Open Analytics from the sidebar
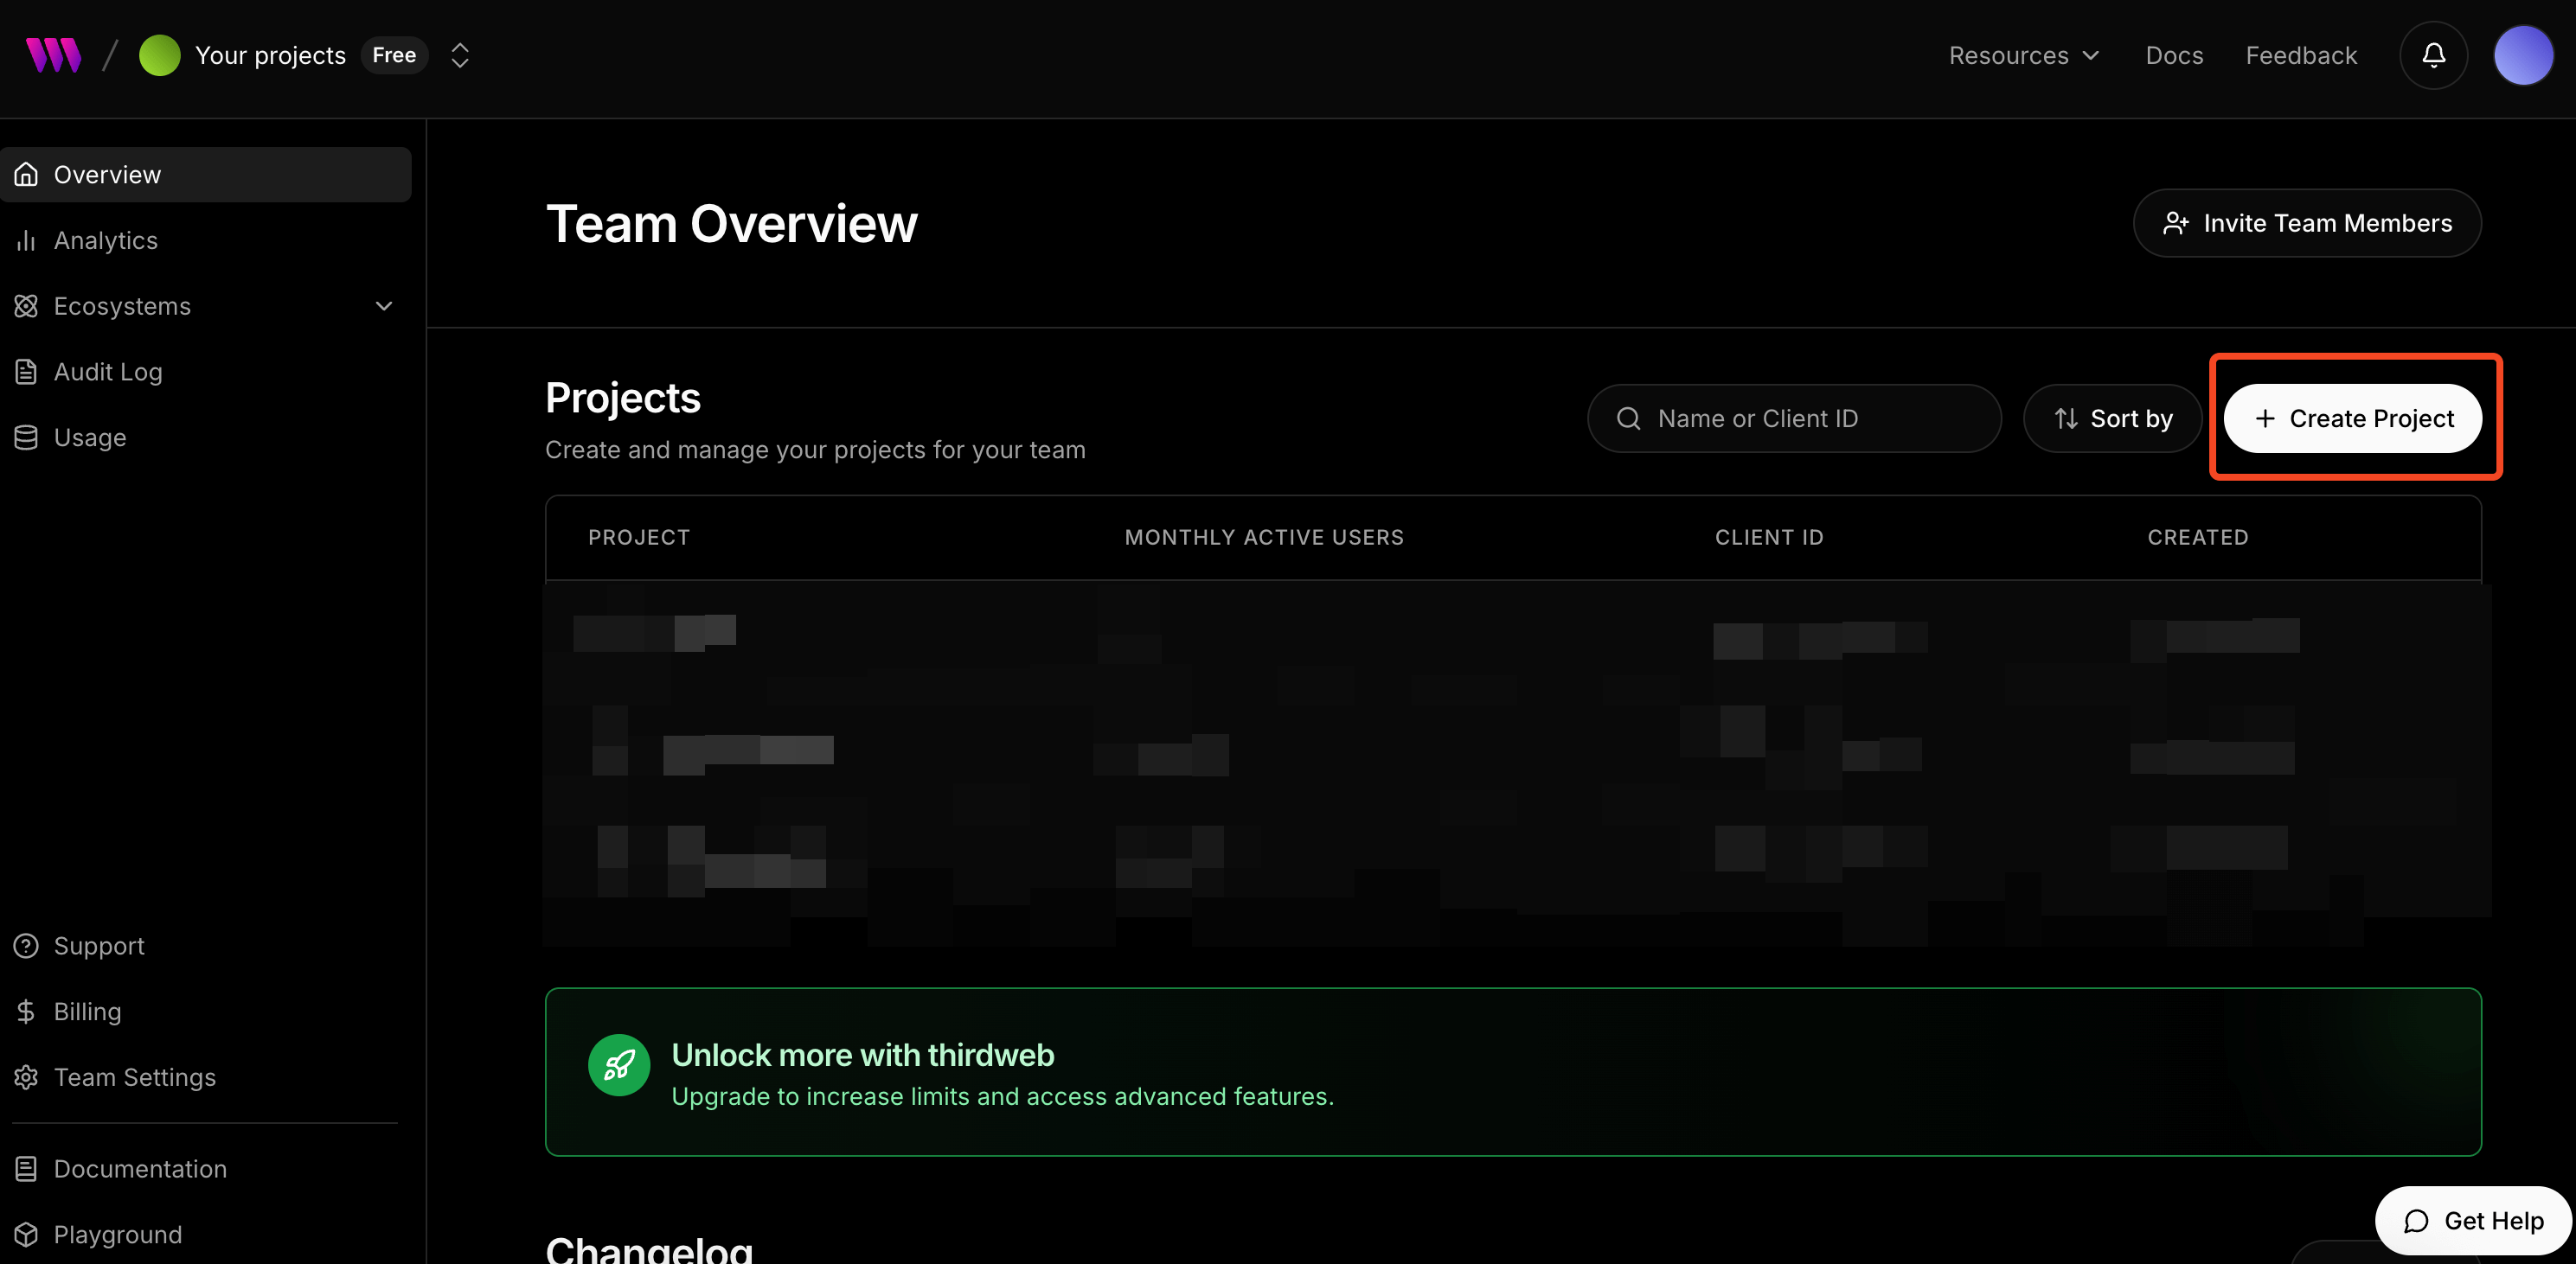 pos(105,241)
